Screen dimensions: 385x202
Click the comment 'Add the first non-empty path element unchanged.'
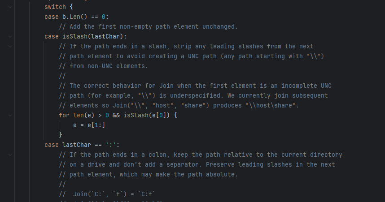pyautogui.click(x=149, y=26)
